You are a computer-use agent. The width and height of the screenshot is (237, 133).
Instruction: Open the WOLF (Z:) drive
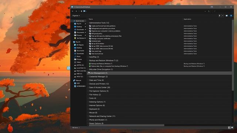point(80,76)
